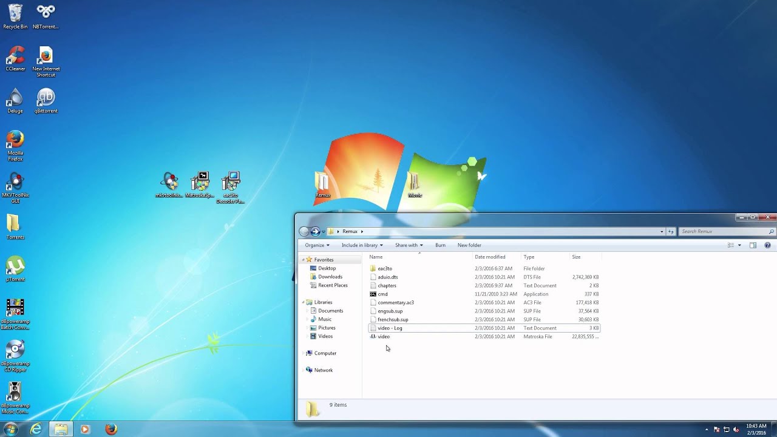Collapse the Libraries tree section
This screenshot has height=437, width=777.
pos(302,302)
